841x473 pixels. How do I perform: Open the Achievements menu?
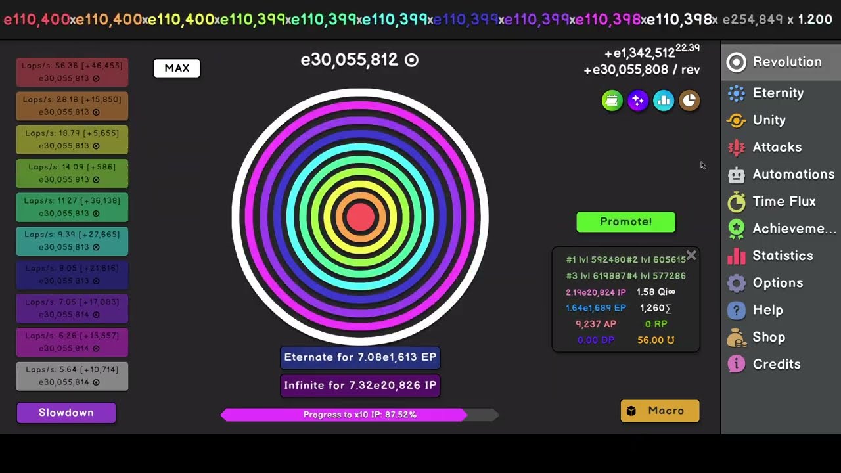(781, 229)
